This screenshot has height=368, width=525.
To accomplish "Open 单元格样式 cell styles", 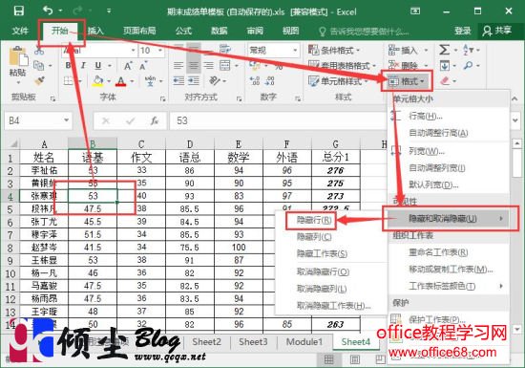I will click(338, 81).
